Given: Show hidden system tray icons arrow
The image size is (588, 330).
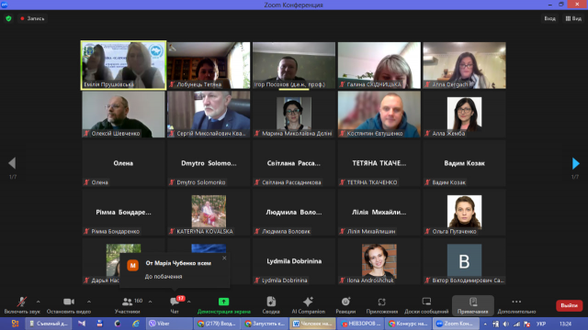Looking at the screenshot, I should [485, 324].
